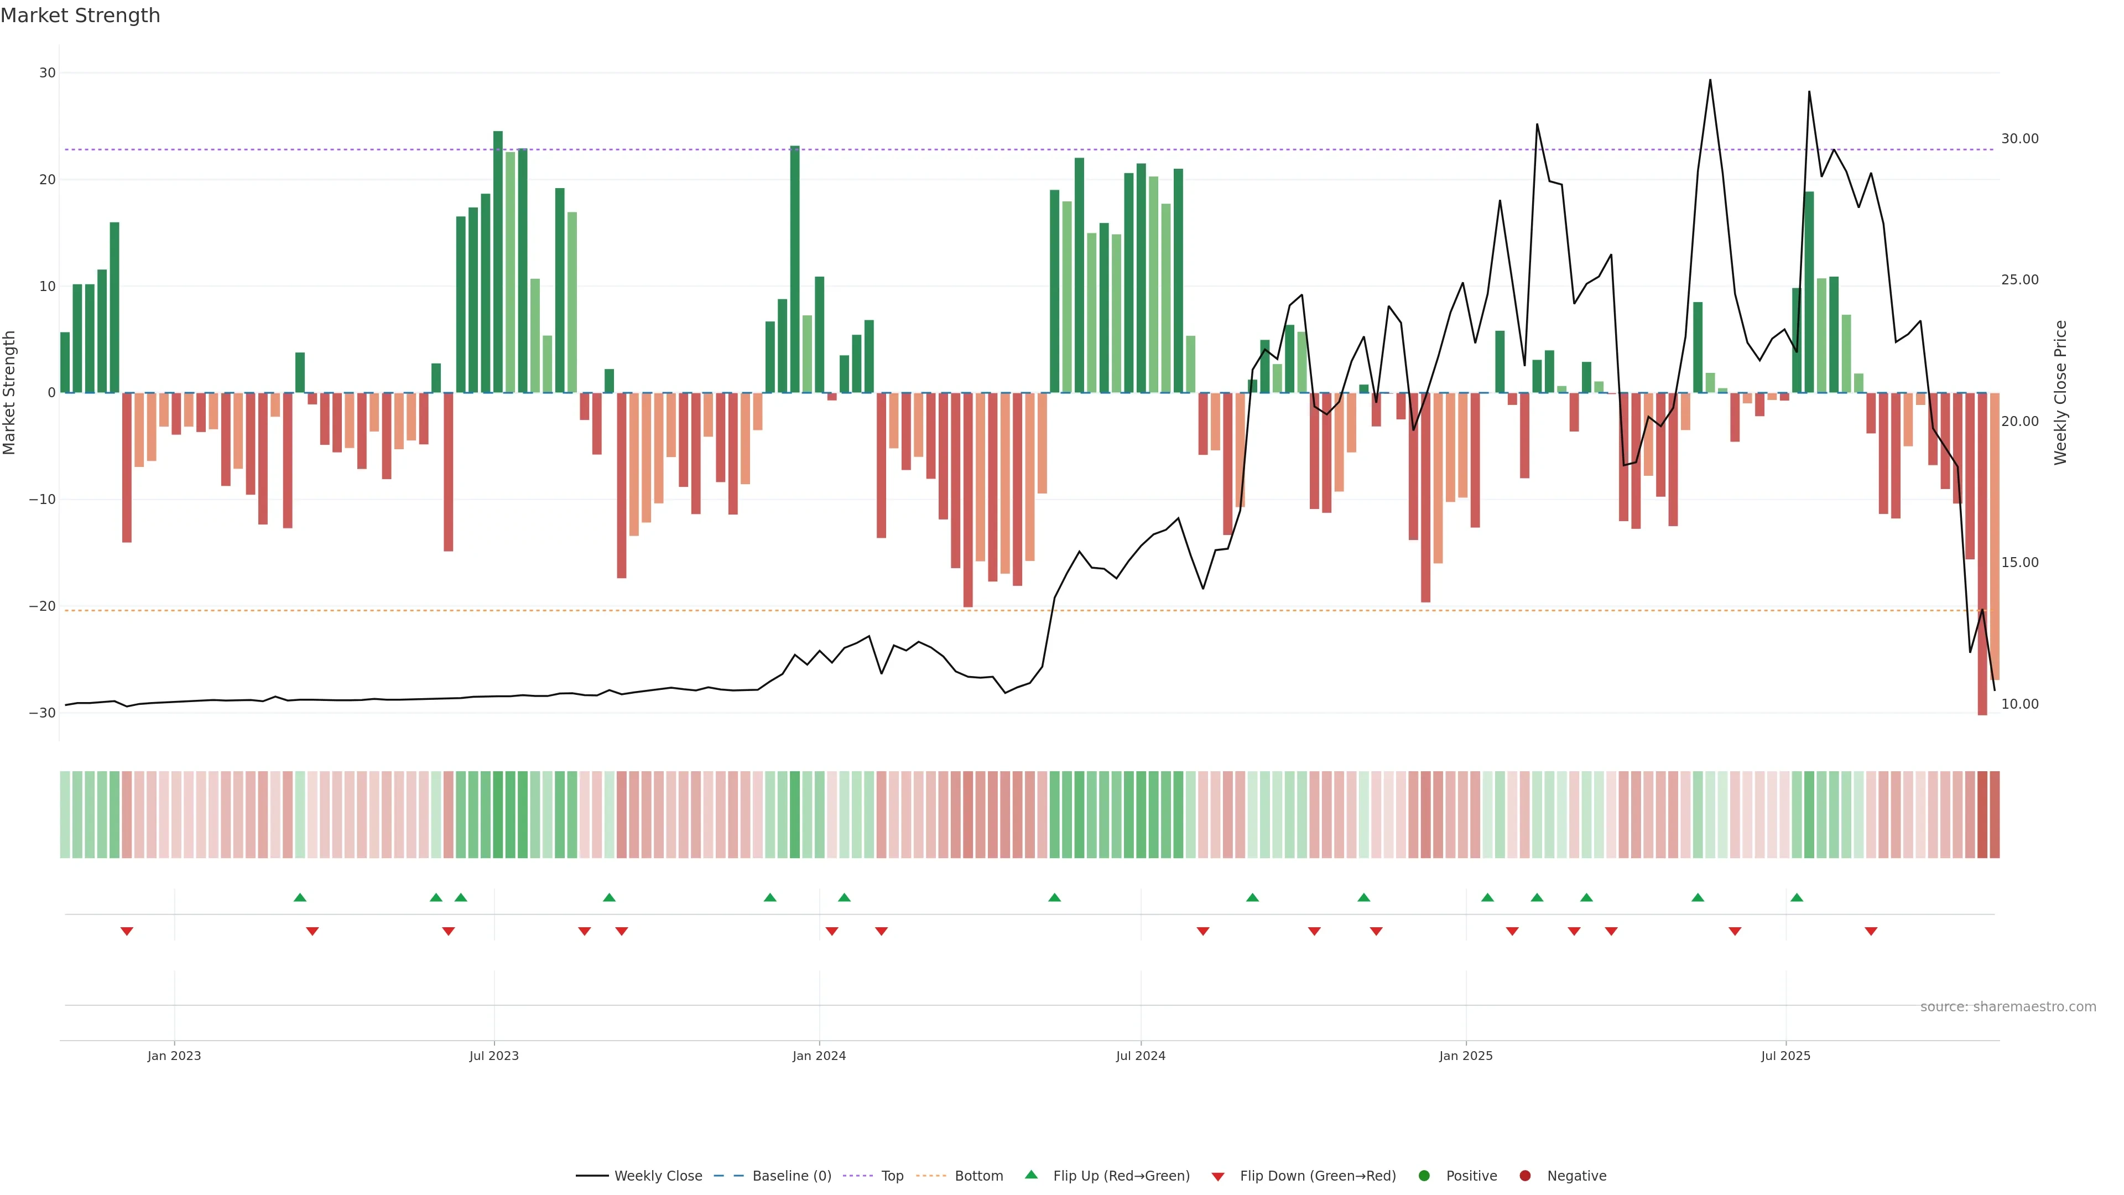The height and width of the screenshot is (1195, 2124).
Task: Click the Market Strength chart title
Action: [80, 15]
